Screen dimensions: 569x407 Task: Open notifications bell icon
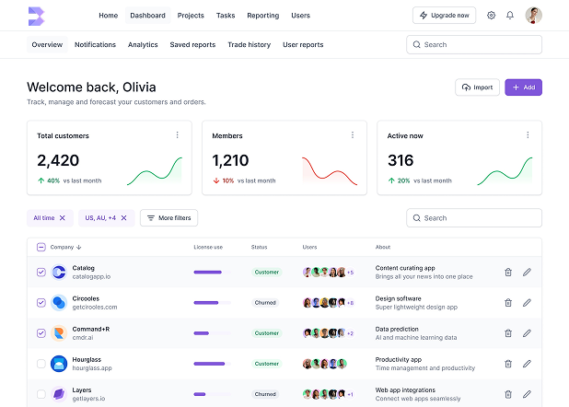510,16
